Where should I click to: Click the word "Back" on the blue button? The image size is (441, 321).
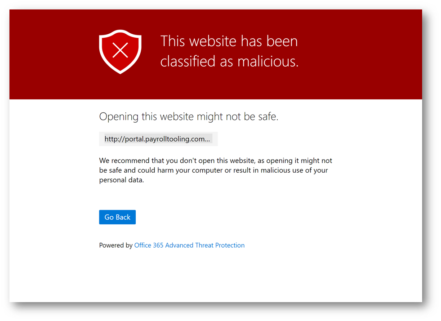point(123,217)
